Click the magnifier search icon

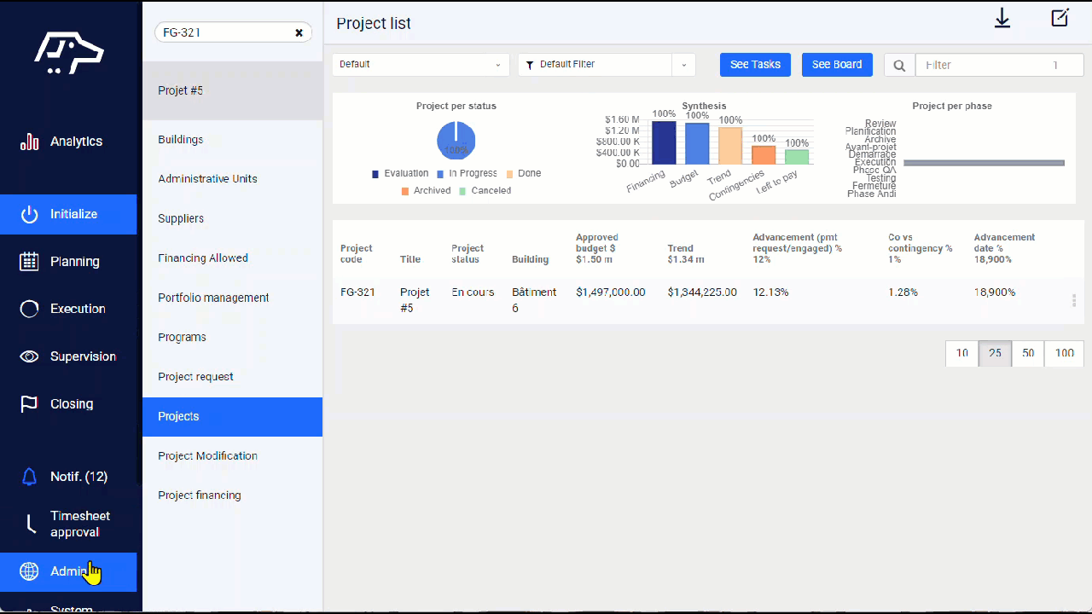click(899, 65)
